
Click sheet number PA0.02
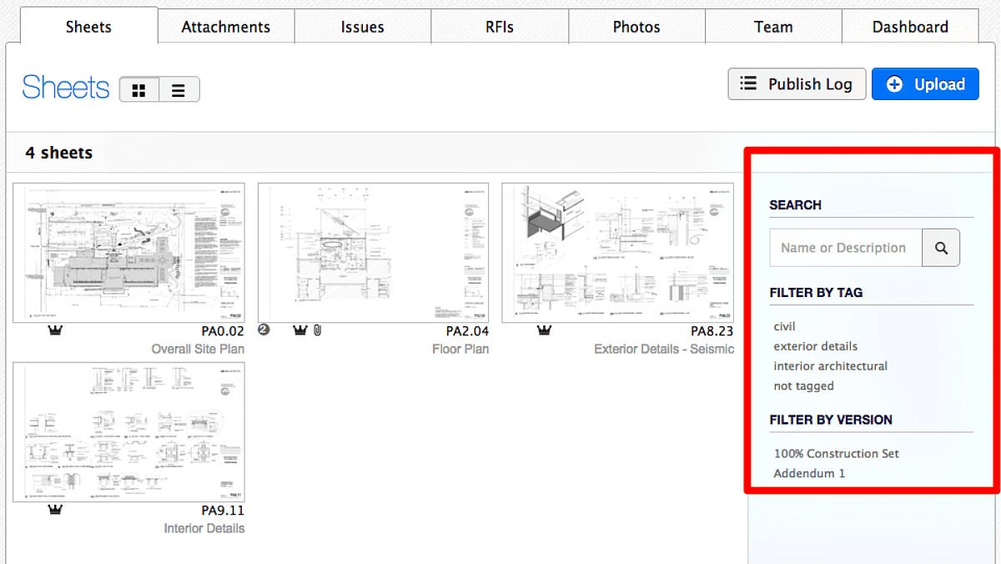pyautogui.click(x=223, y=331)
